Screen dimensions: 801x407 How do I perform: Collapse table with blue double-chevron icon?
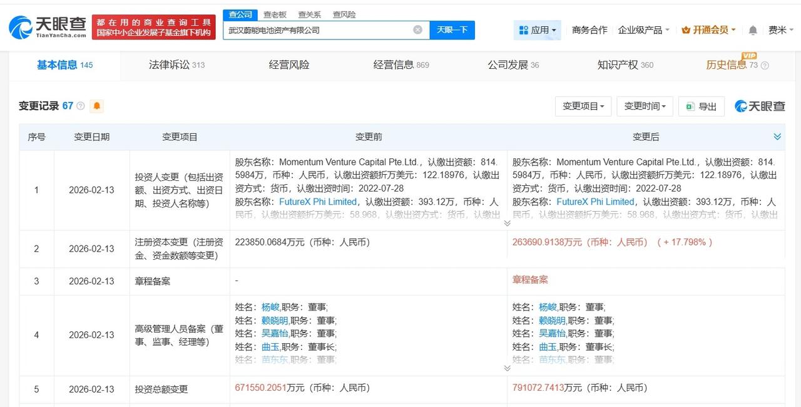(x=777, y=137)
